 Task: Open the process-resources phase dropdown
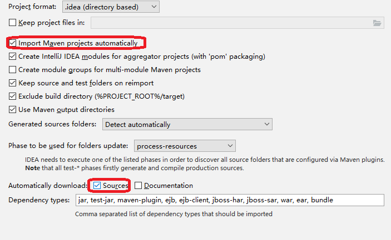click(184, 146)
